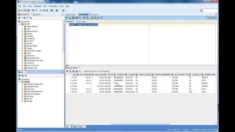The width and height of the screenshot is (235, 132).
Task: Select the Tables (Filtered) node
Action: pyautogui.click(x=32, y=26)
